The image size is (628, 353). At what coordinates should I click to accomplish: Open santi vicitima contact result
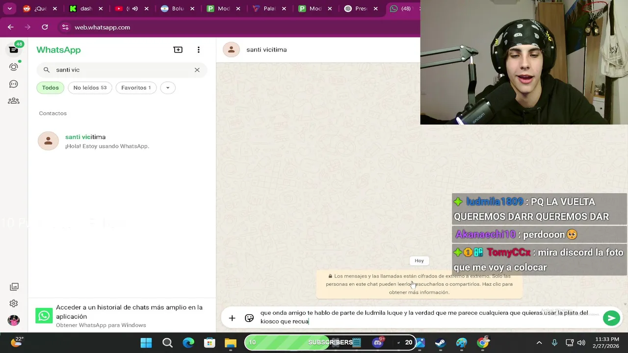(122, 141)
